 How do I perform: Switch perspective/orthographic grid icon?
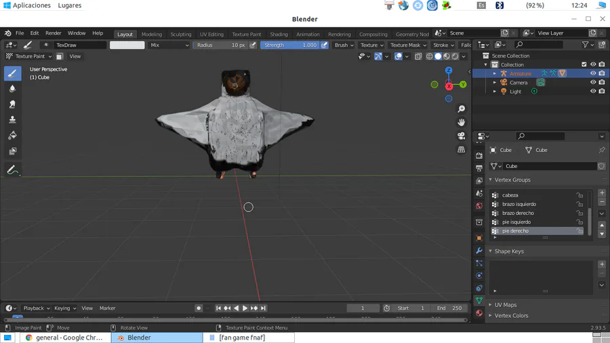461,149
